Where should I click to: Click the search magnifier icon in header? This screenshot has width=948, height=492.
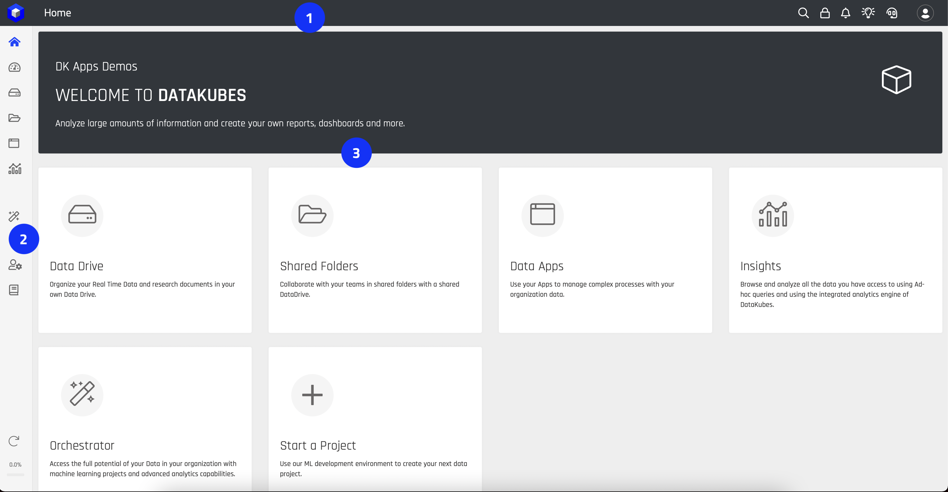(803, 13)
